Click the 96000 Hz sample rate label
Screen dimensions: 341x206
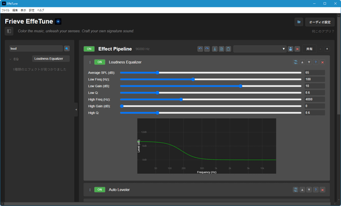pyautogui.click(x=143, y=49)
